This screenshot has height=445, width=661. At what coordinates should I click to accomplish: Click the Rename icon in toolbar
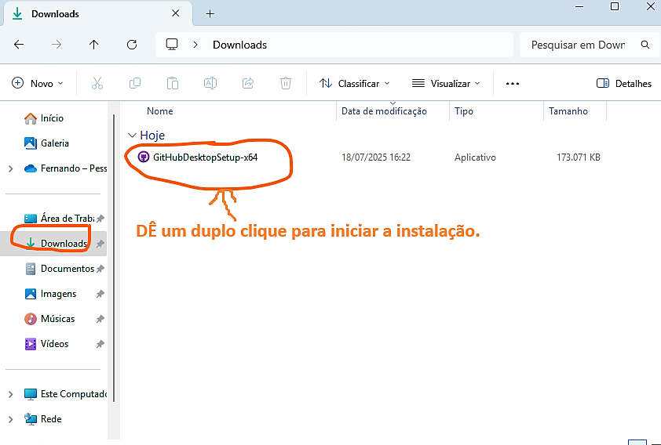(x=210, y=83)
